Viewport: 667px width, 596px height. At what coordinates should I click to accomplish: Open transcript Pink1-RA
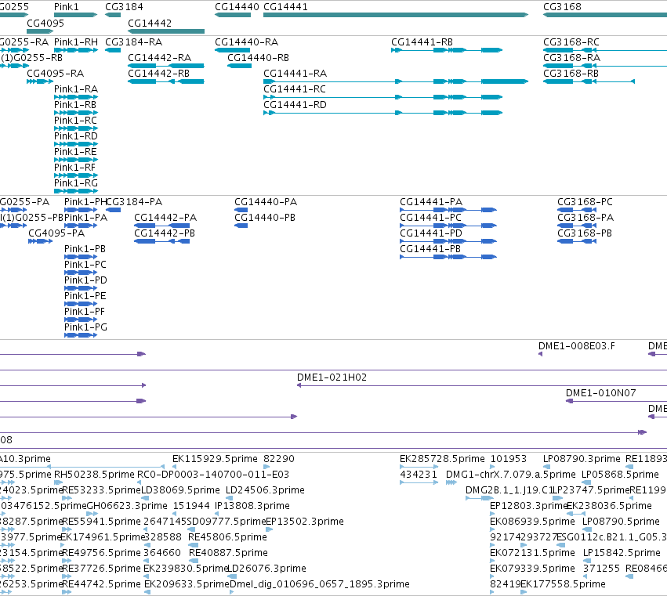coord(76,97)
